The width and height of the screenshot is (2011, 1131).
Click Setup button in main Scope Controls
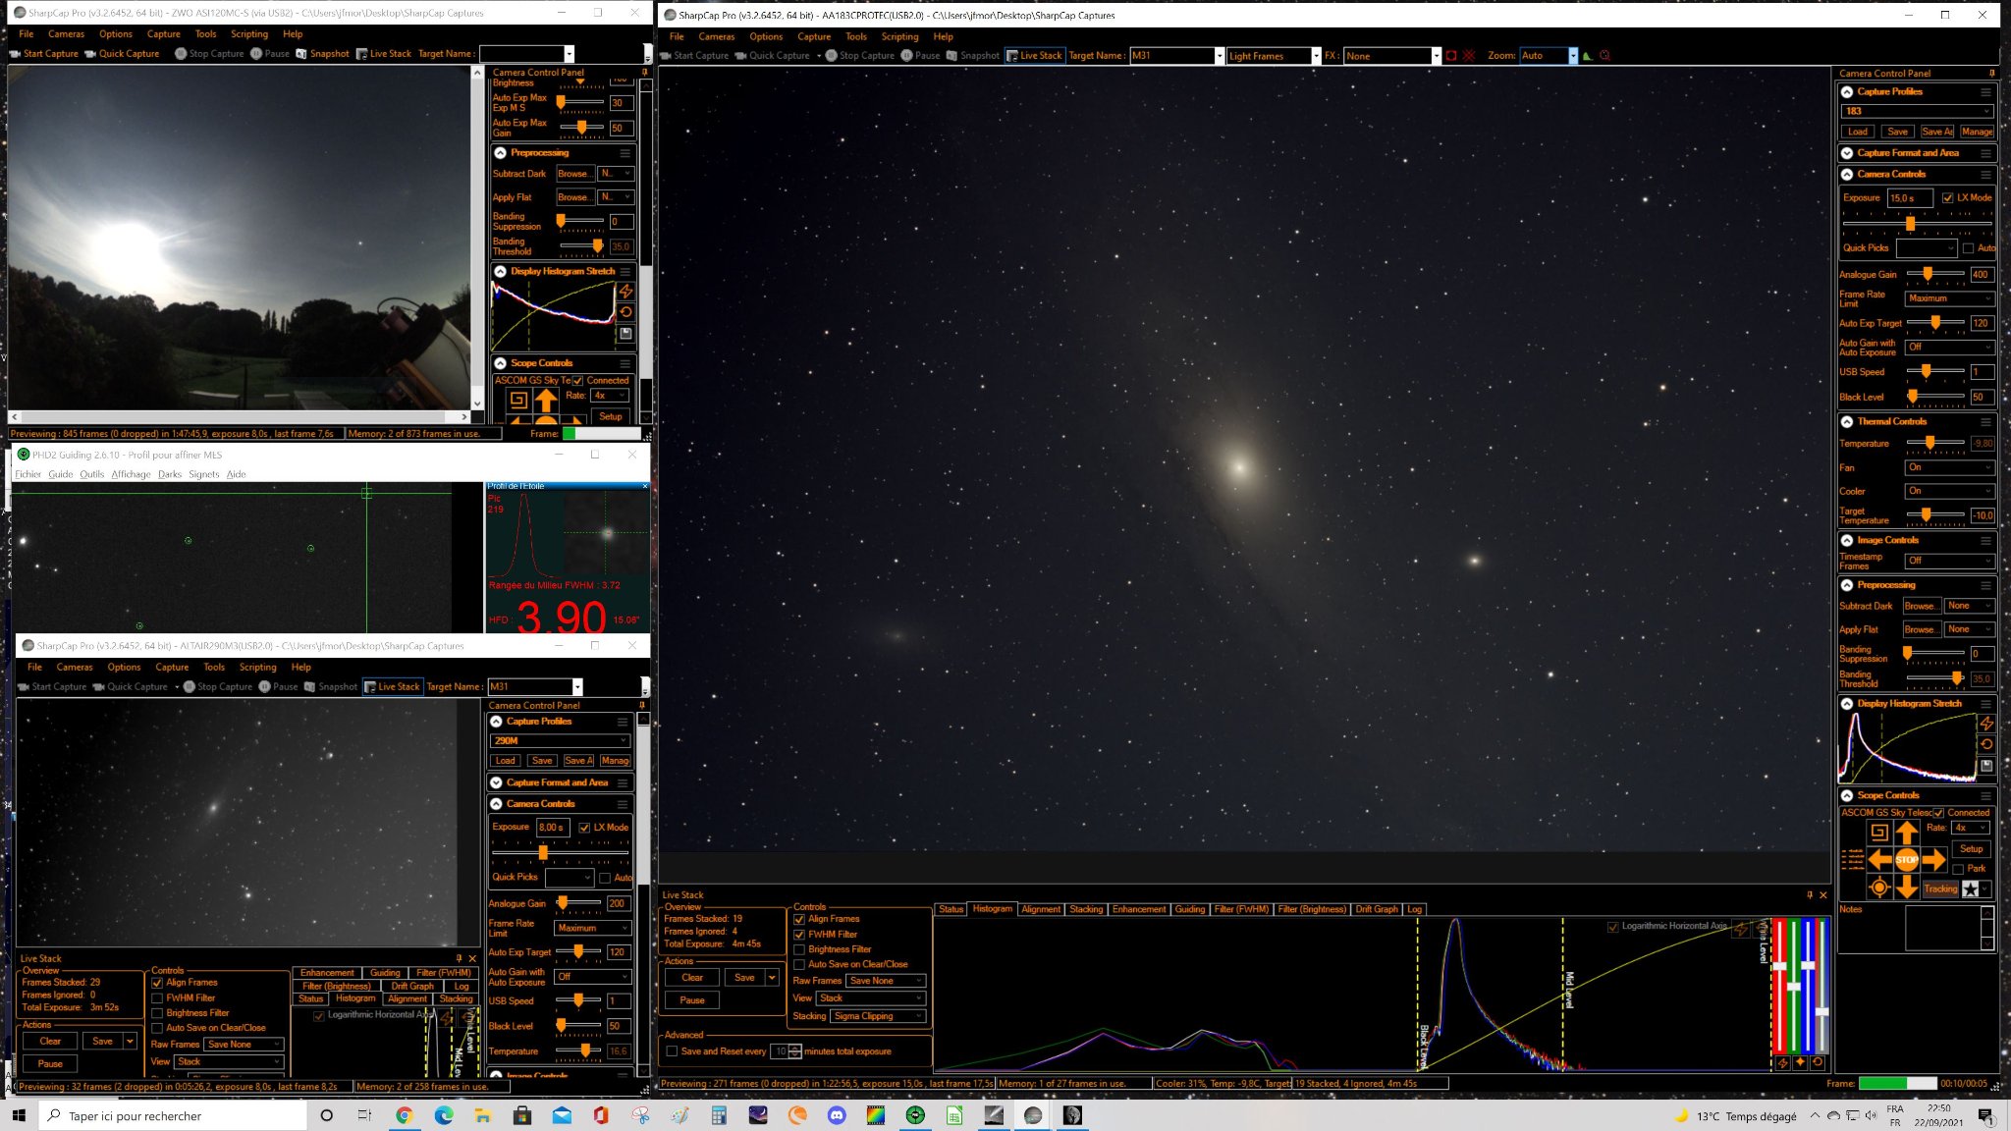point(1971,849)
